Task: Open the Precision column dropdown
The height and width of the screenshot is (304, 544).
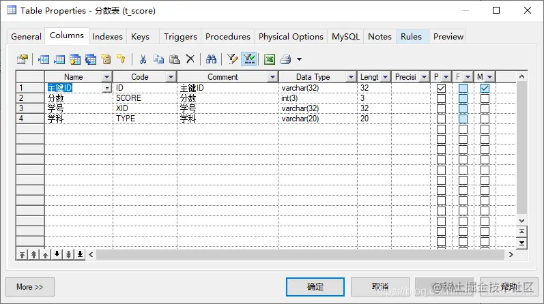Action: point(424,77)
